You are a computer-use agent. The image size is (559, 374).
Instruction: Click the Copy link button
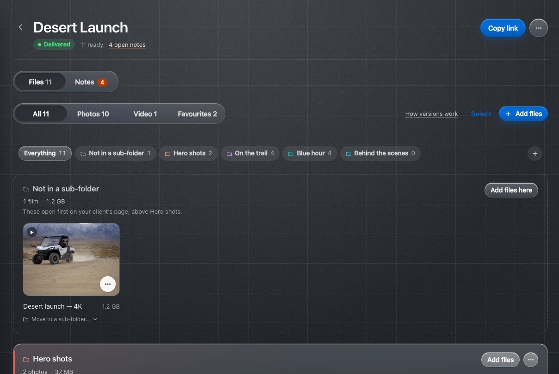click(x=503, y=28)
